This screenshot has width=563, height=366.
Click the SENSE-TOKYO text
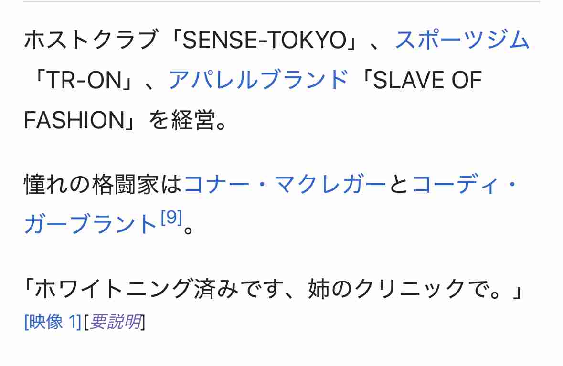coord(264,40)
